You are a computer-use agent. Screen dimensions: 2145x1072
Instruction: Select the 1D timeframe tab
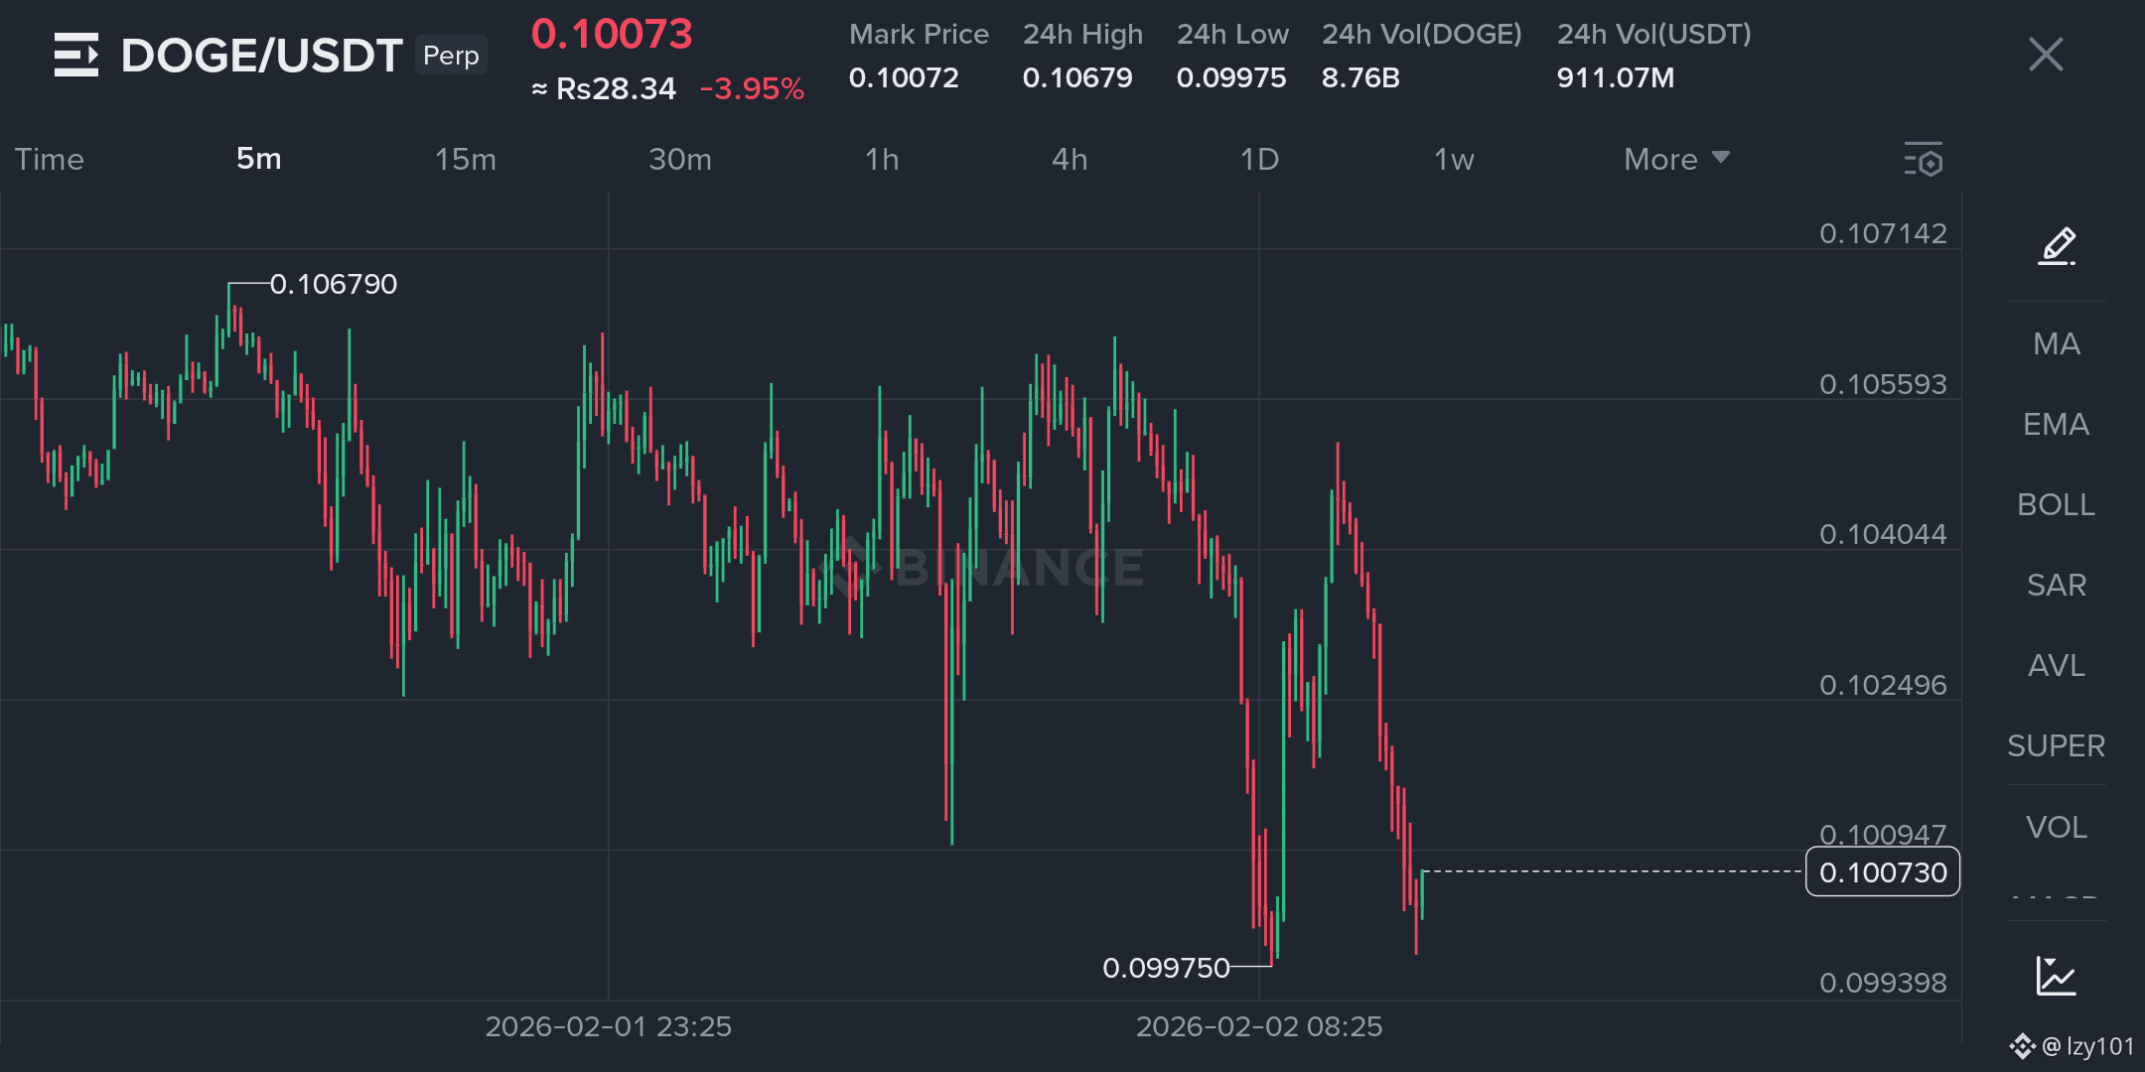(x=1259, y=159)
